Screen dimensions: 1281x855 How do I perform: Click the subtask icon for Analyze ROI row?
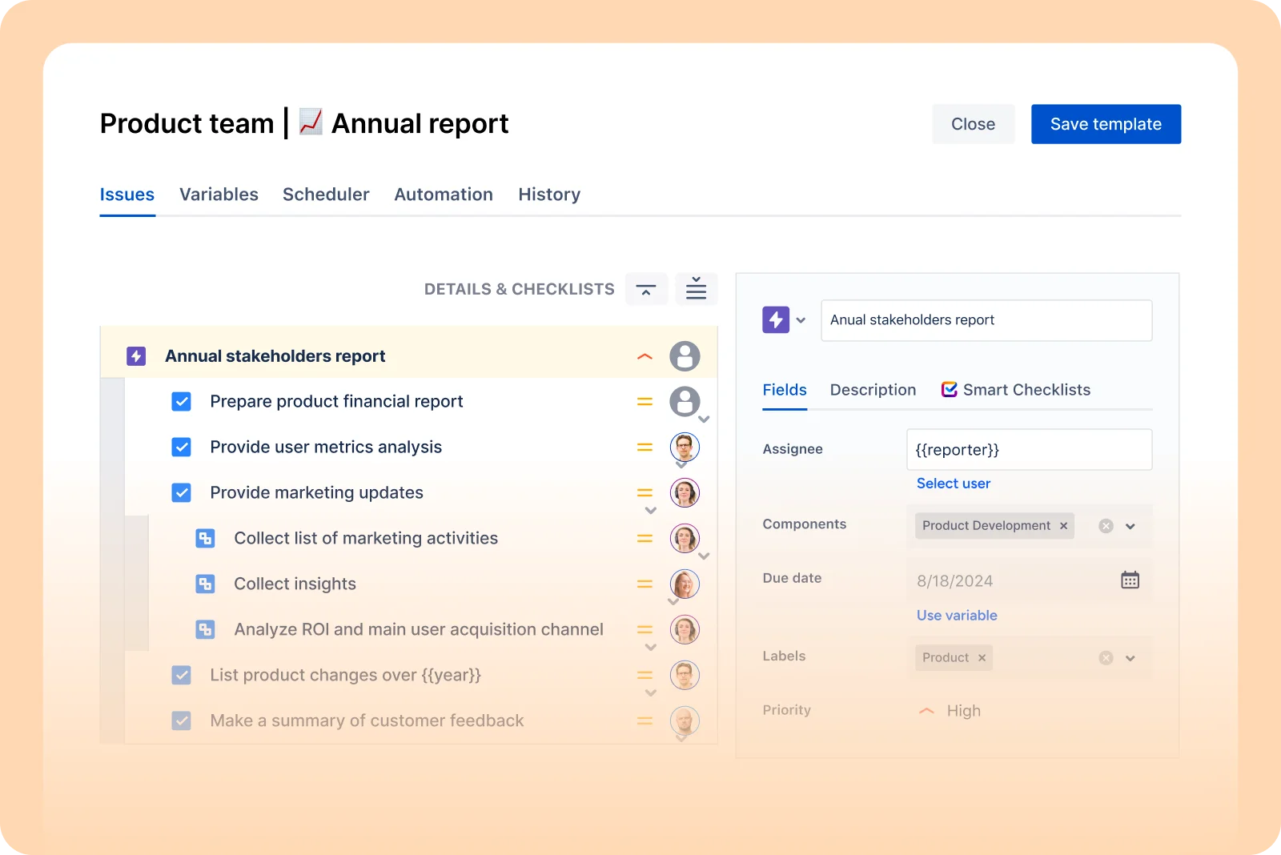205,629
